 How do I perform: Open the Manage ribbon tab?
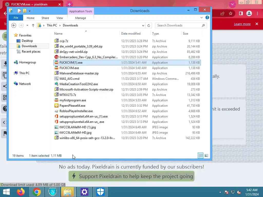(81, 18)
